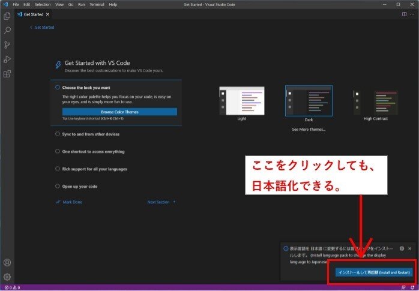This screenshot has height=291, width=419.
Task: Open the Manage gear icon
Action: point(7,277)
